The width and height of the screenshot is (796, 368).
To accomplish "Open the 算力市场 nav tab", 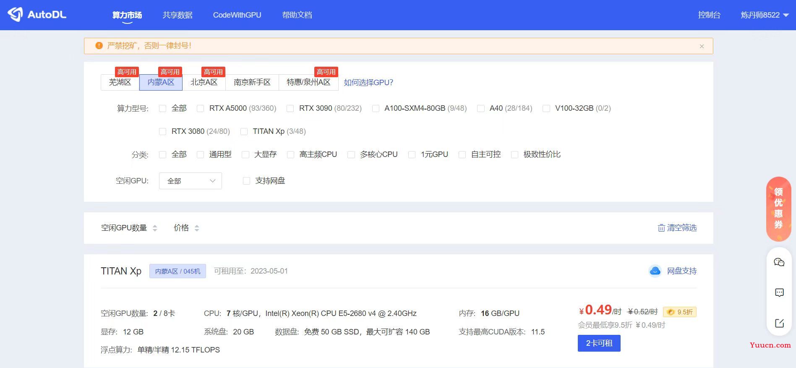I will click(x=127, y=15).
